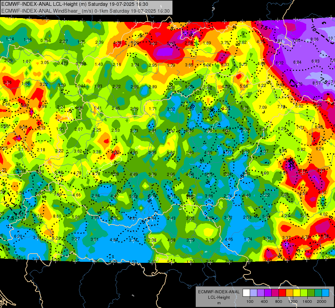335x308 pixels.
Task: Select the value 6.84 on map
Action: click(297, 62)
